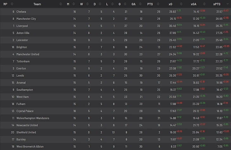The image size is (231, 150).
Task: Open West Bromwich Albion team link
Action: (30, 147)
